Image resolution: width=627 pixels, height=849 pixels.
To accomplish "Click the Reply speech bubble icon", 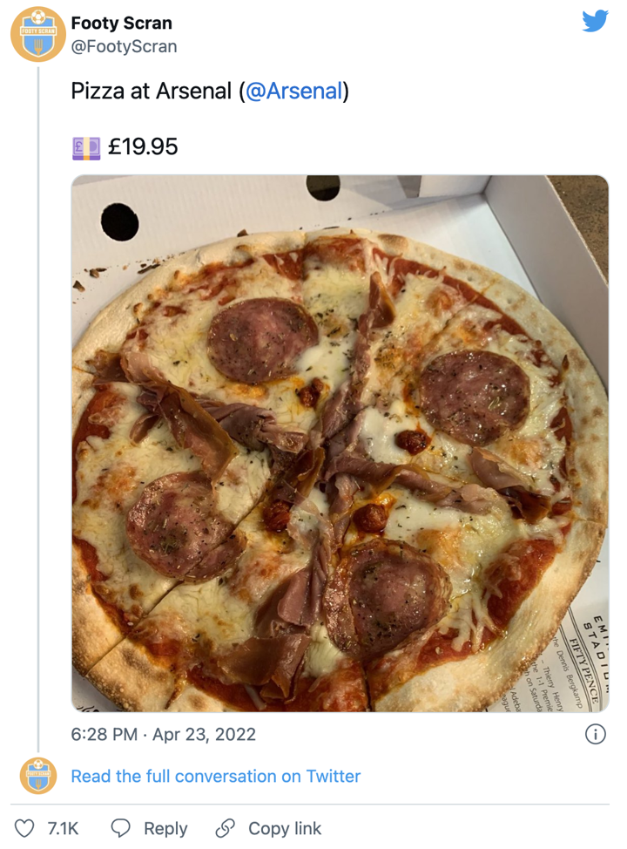I will point(122,828).
